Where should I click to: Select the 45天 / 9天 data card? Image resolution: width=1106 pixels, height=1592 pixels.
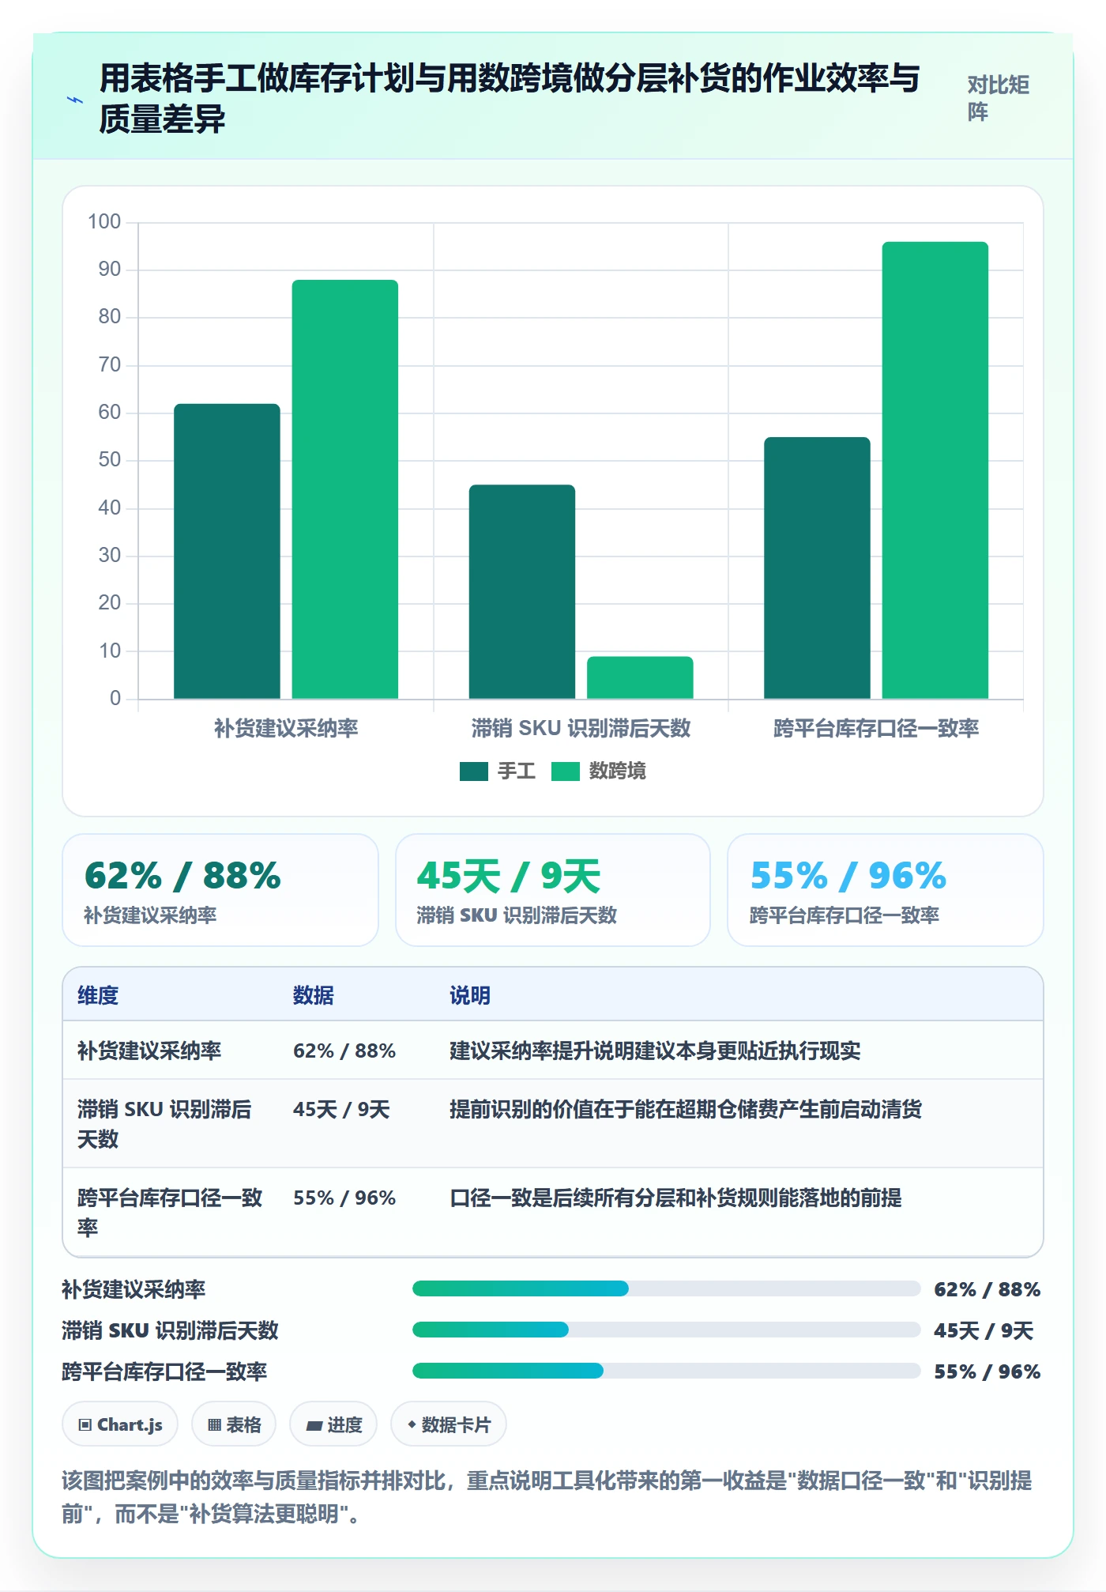(553, 890)
